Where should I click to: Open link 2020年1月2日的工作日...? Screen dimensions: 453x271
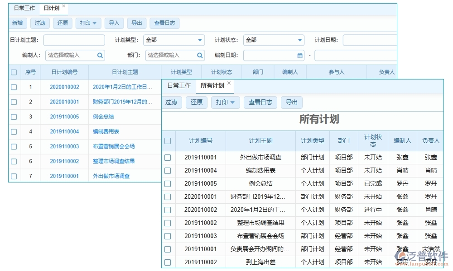[122, 87]
